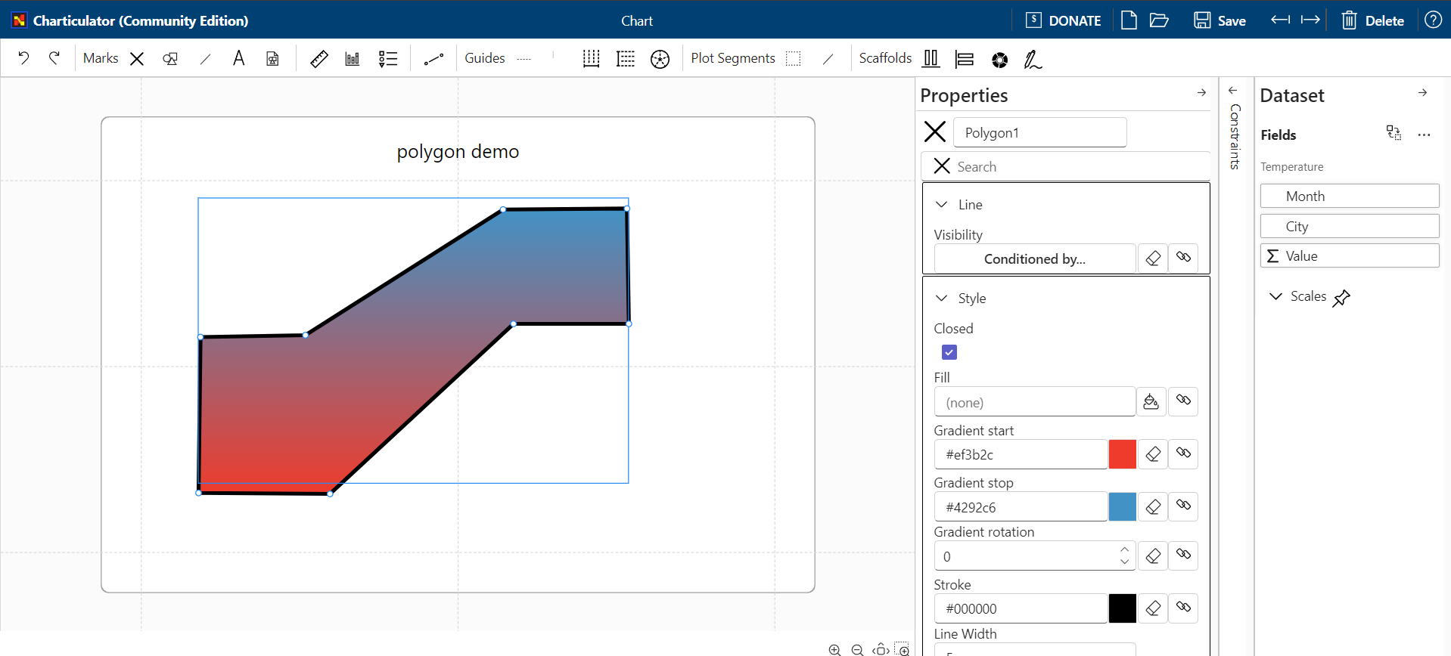Select the Marks symbol tool

coord(137,58)
